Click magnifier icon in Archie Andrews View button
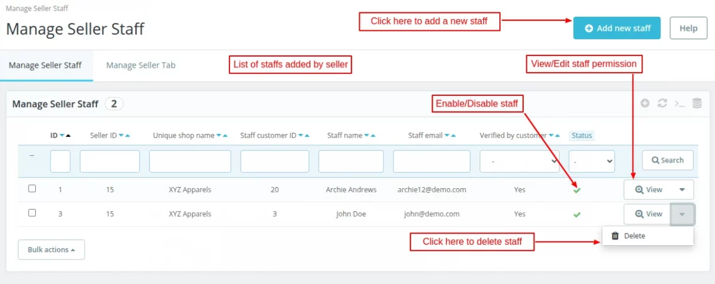715x284 pixels. coord(639,189)
